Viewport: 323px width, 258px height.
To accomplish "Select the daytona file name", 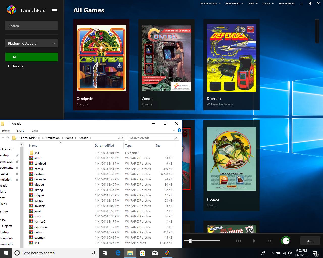I will click(x=40, y=174).
